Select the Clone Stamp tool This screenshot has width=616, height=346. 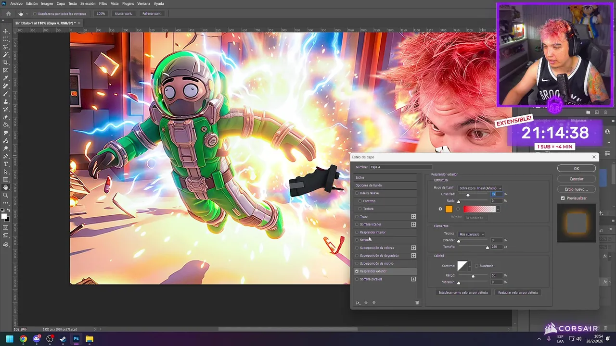6,101
